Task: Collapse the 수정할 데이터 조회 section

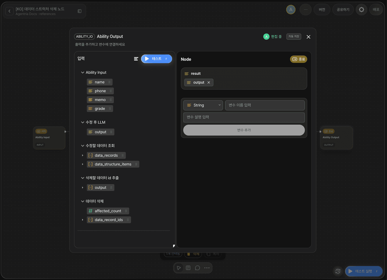Action: click(x=83, y=146)
